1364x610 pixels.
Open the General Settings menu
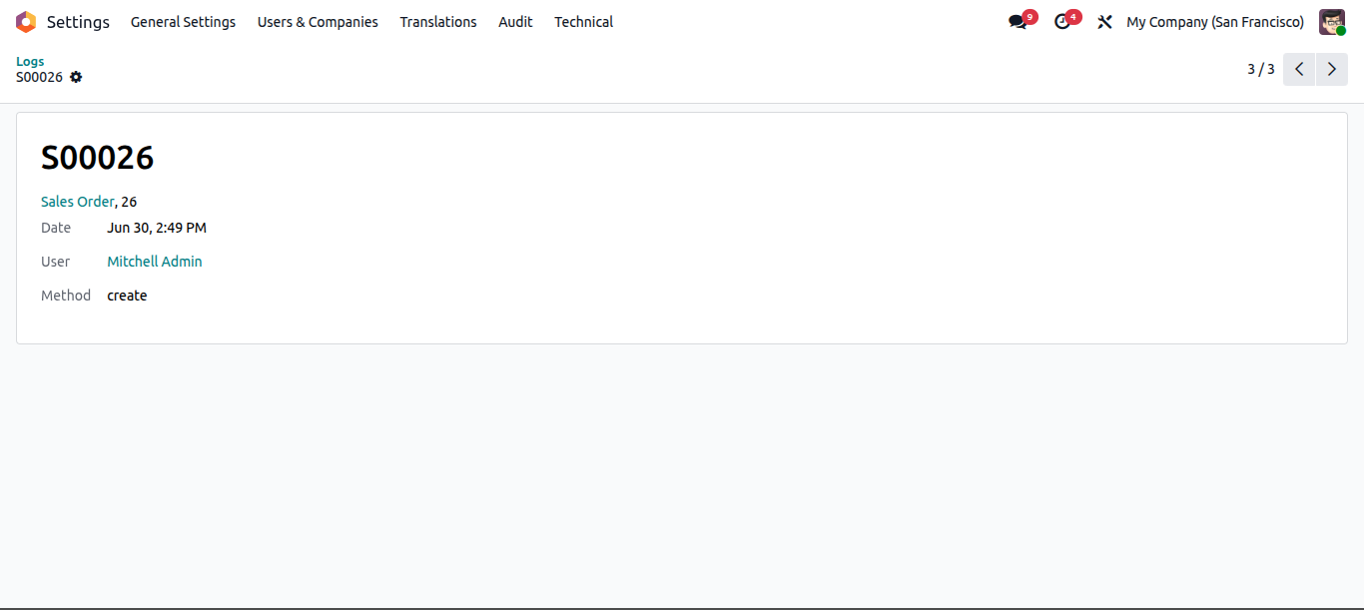183,22
